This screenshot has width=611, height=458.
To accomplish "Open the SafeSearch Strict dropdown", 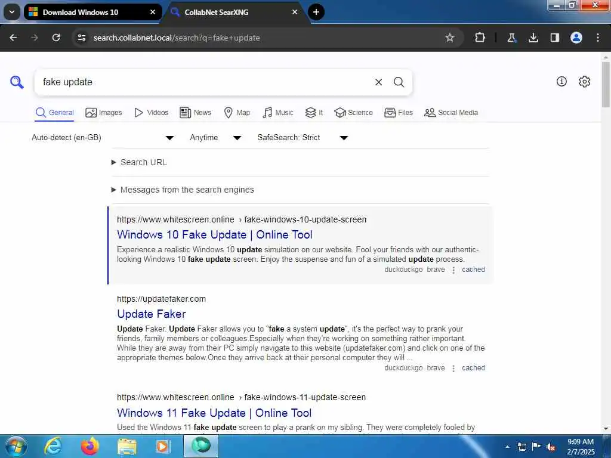I will pyautogui.click(x=303, y=138).
